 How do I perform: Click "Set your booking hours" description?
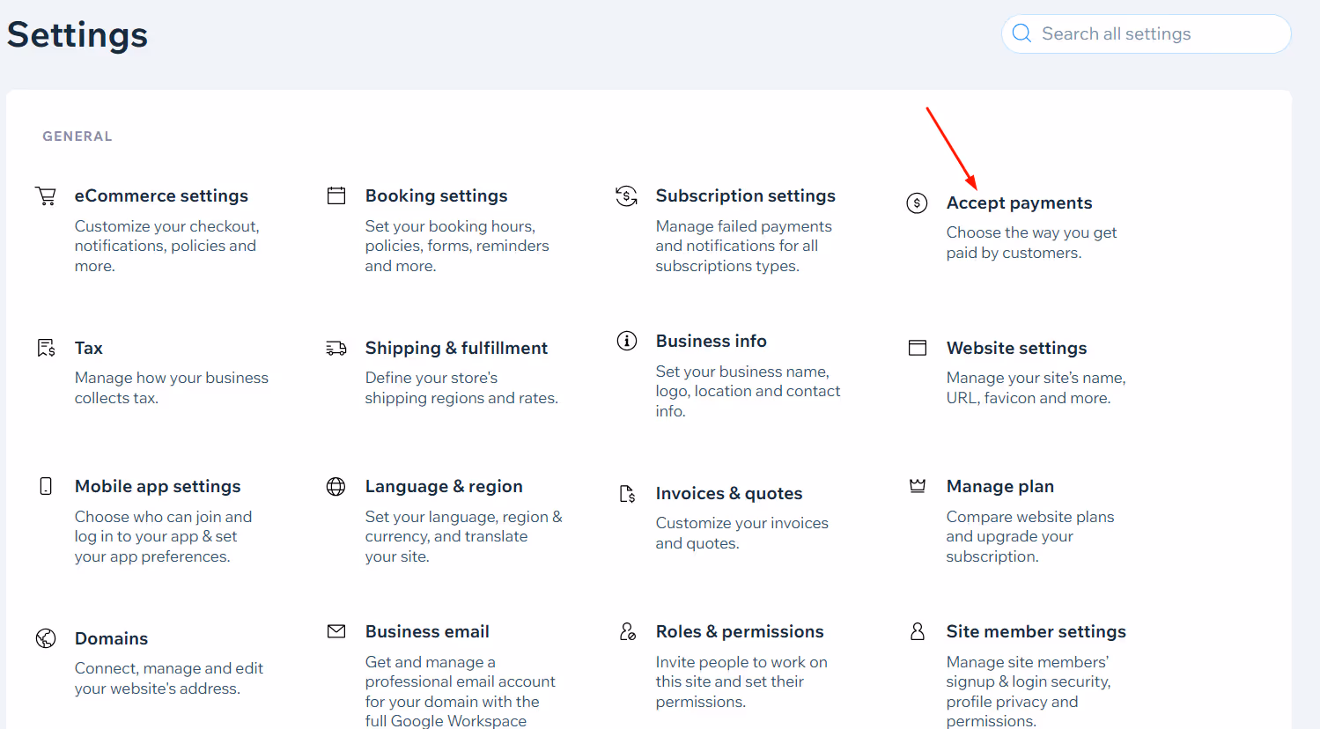[457, 246]
